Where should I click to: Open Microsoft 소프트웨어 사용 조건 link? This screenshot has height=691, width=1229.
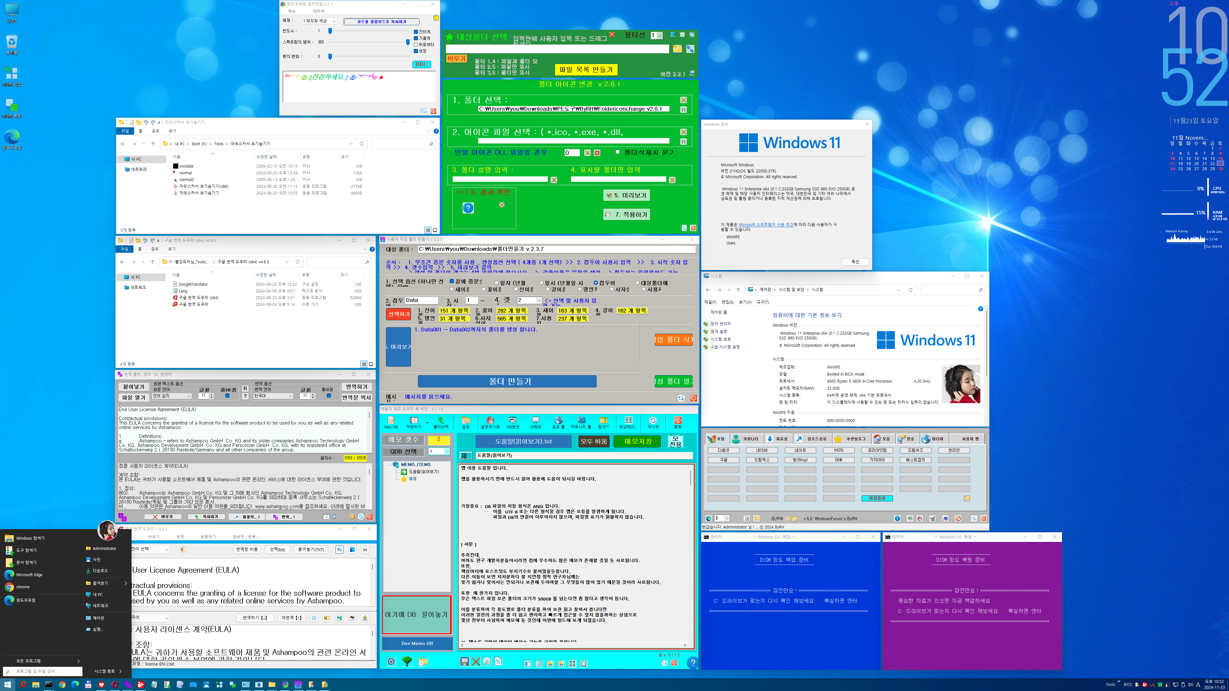[766, 225]
